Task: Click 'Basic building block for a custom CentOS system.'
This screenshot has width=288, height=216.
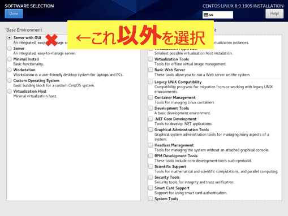Action: click(x=54, y=85)
